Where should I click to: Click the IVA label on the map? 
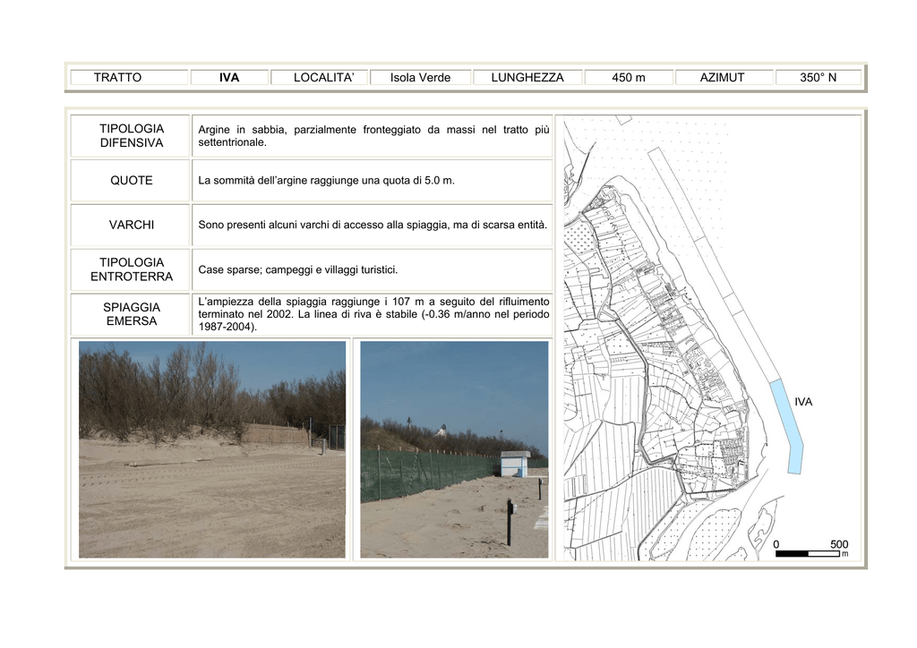coord(803,402)
